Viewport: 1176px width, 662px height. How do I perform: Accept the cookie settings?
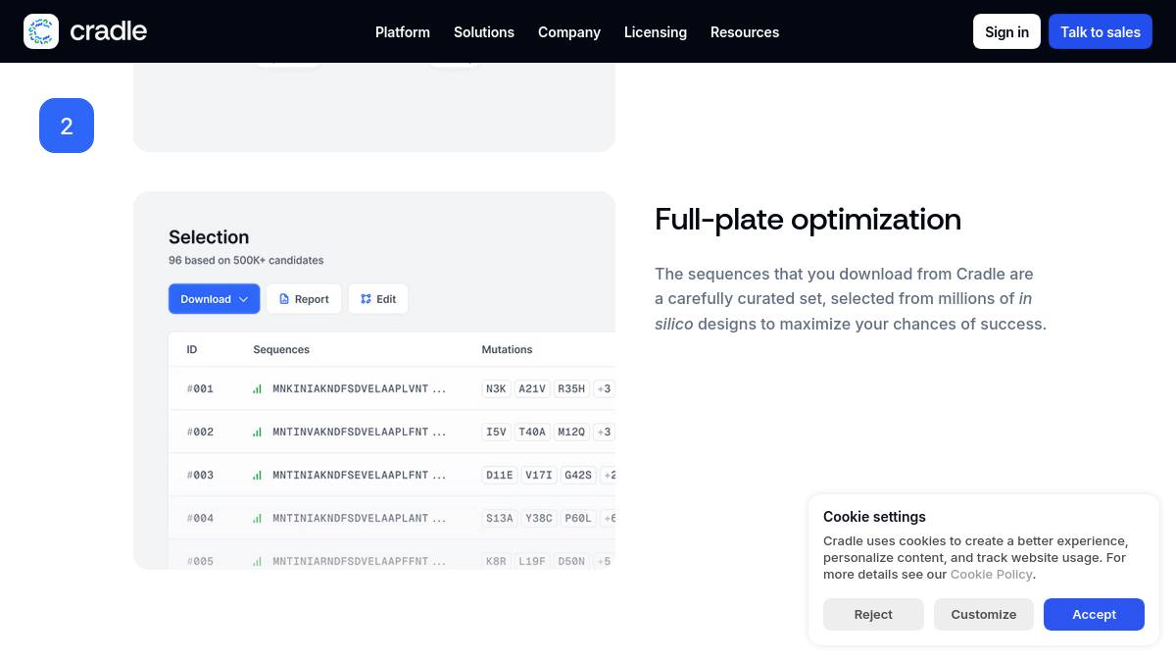click(1093, 614)
